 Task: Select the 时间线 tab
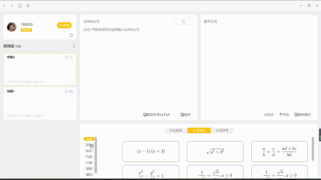pos(9,46)
